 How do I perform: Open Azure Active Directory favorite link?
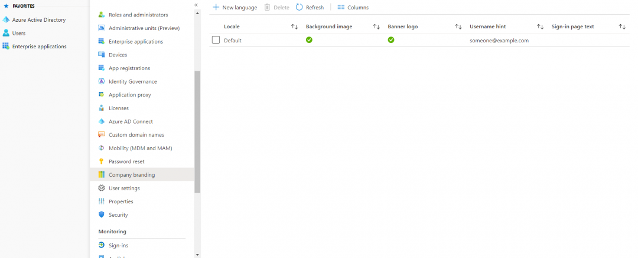38,20
